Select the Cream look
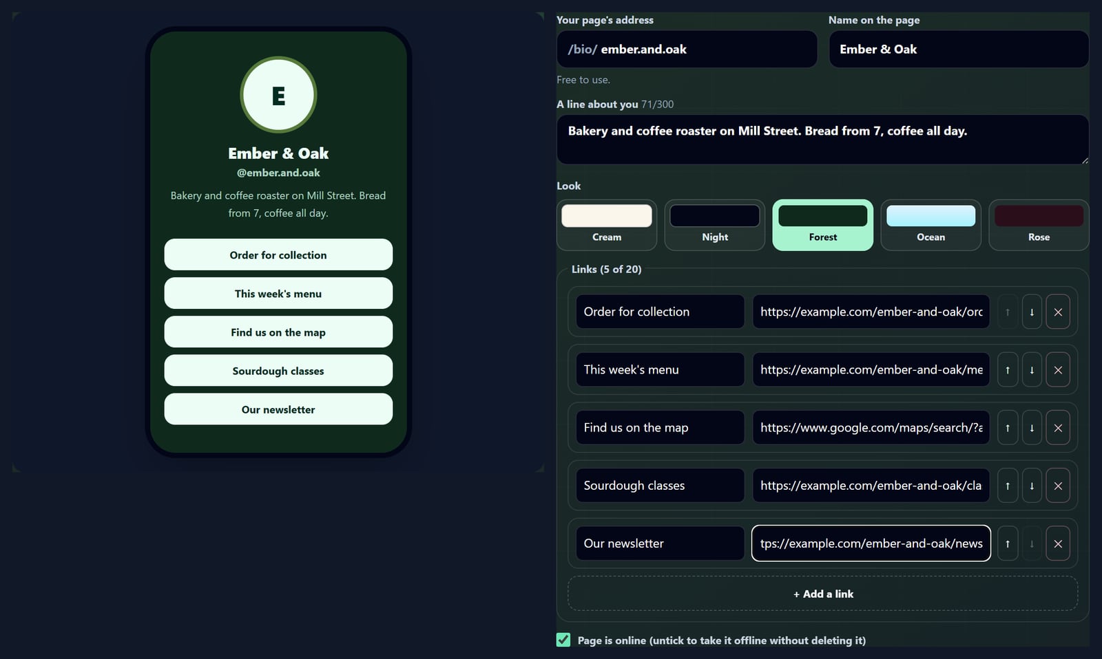Image resolution: width=1102 pixels, height=659 pixels. pos(607,225)
